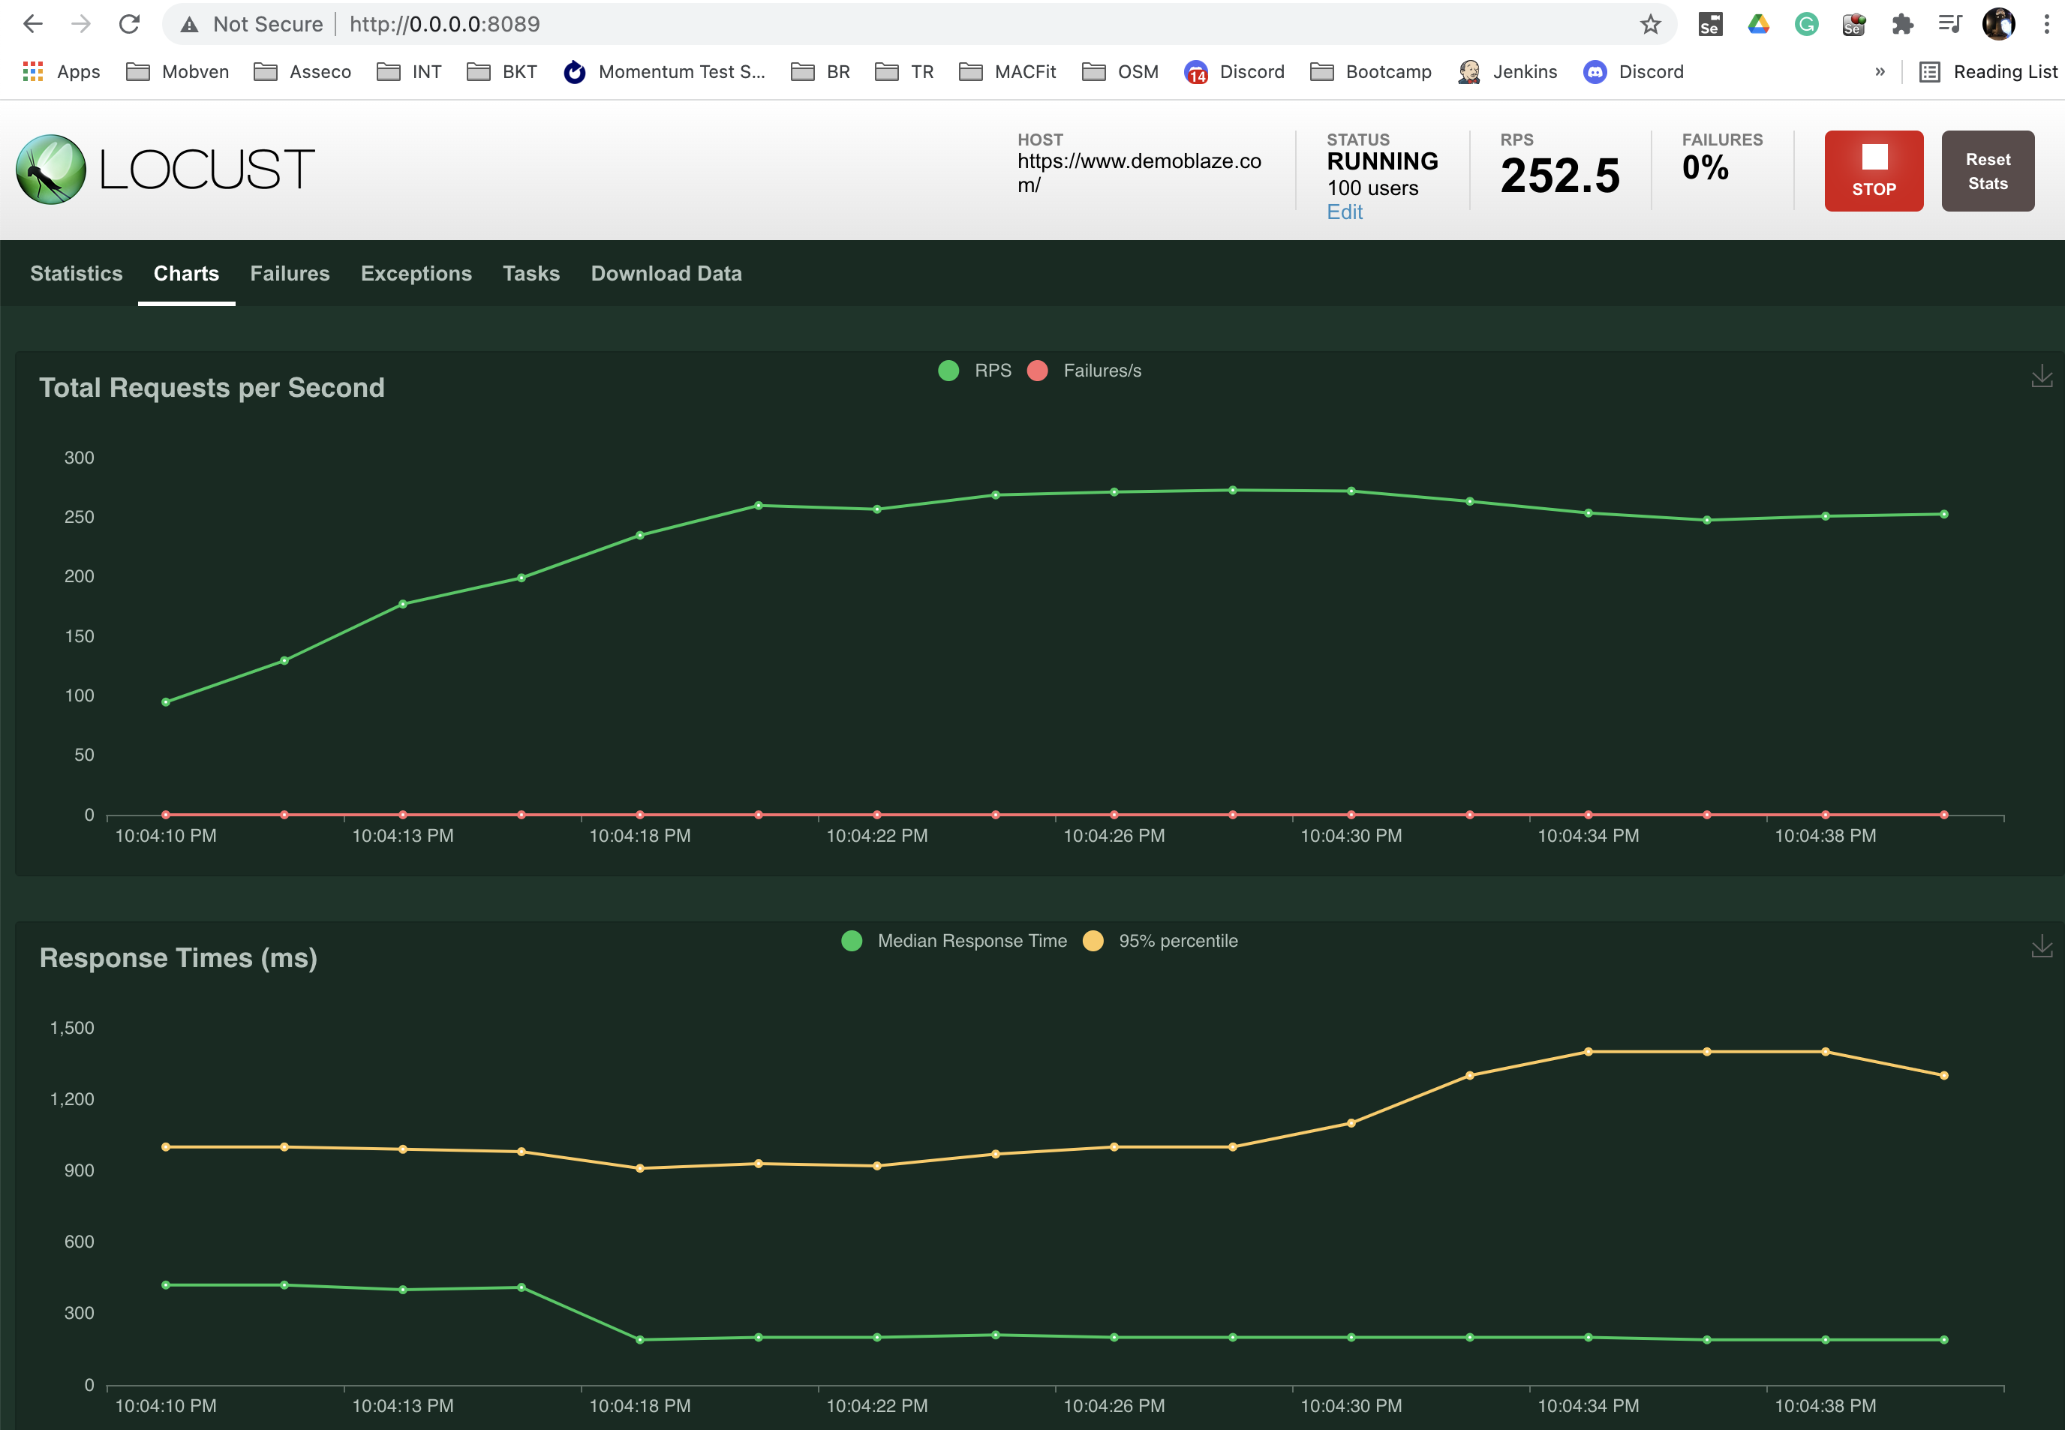
Task: Toggle the RPS series in the legend
Action: coord(976,370)
